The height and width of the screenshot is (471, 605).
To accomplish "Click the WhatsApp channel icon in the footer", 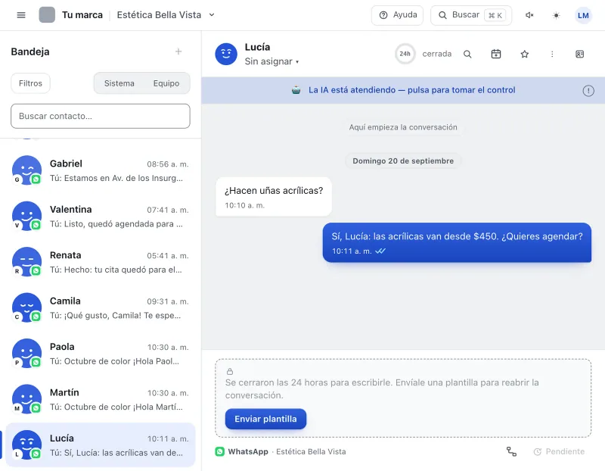I will pyautogui.click(x=220, y=451).
